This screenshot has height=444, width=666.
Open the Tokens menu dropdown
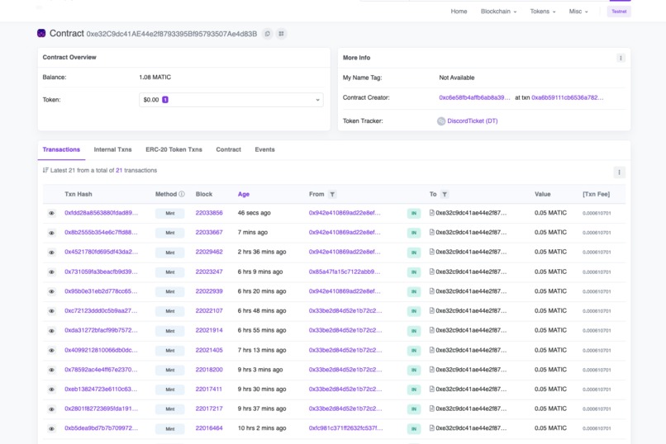click(x=543, y=12)
